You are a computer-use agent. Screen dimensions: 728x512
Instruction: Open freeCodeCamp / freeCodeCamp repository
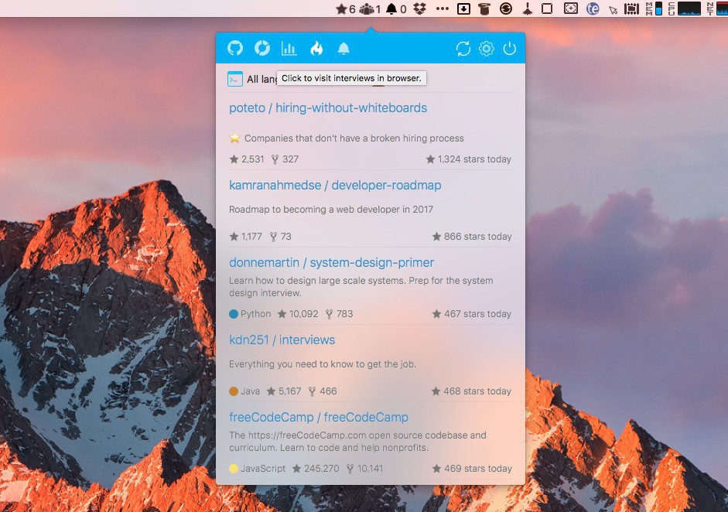tap(318, 418)
